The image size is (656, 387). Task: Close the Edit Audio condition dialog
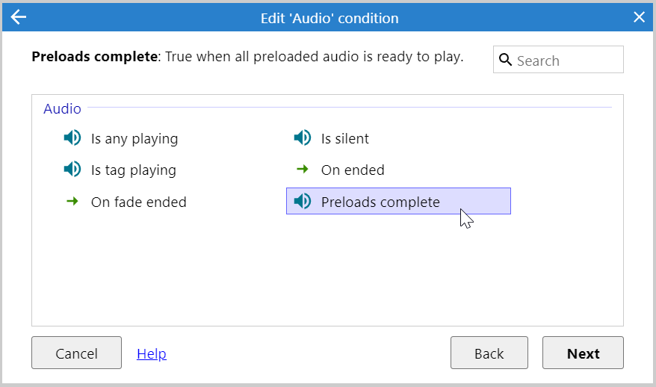(x=639, y=17)
